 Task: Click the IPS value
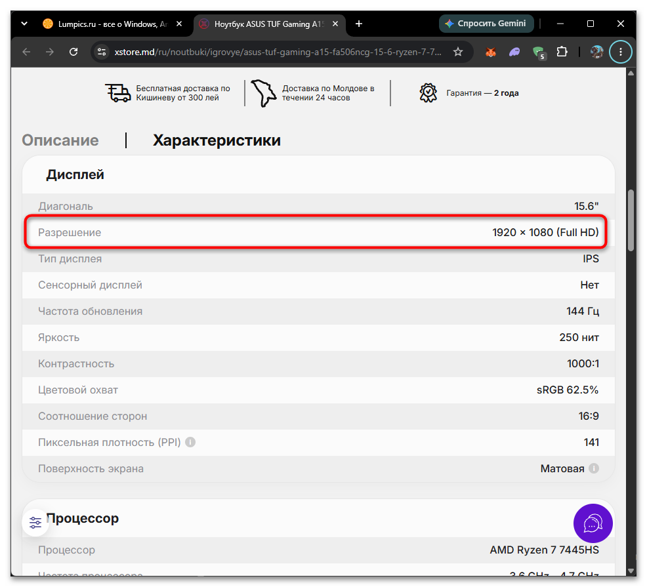point(591,258)
